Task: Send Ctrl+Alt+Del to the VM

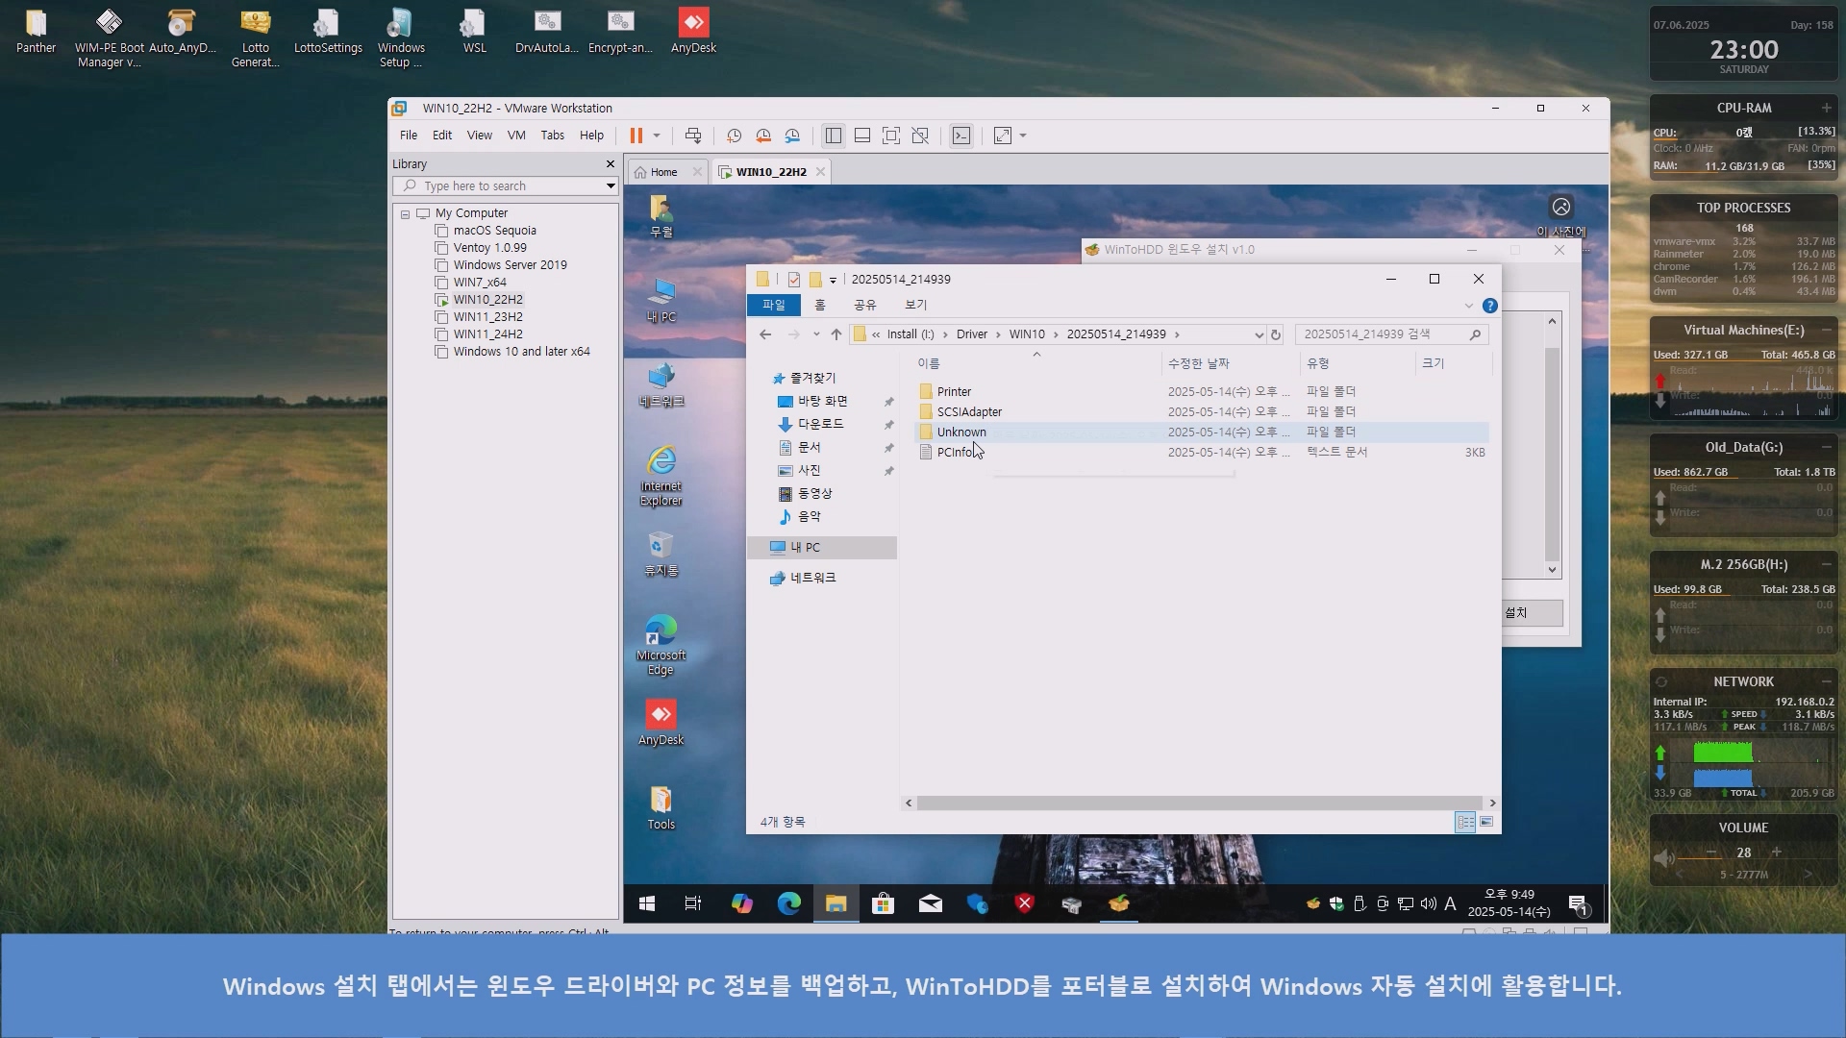Action: click(x=693, y=136)
